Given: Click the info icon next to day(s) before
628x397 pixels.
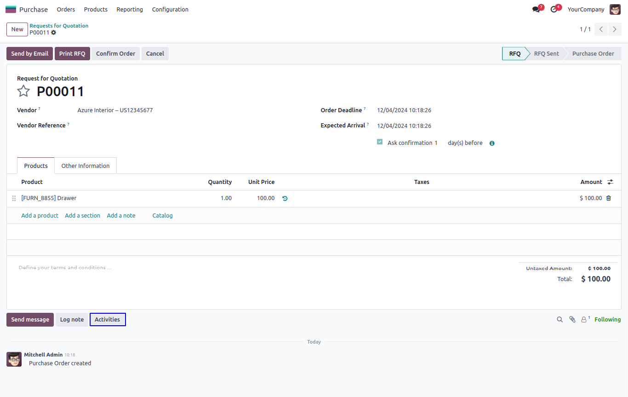Looking at the screenshot, I should click(492, 144).
